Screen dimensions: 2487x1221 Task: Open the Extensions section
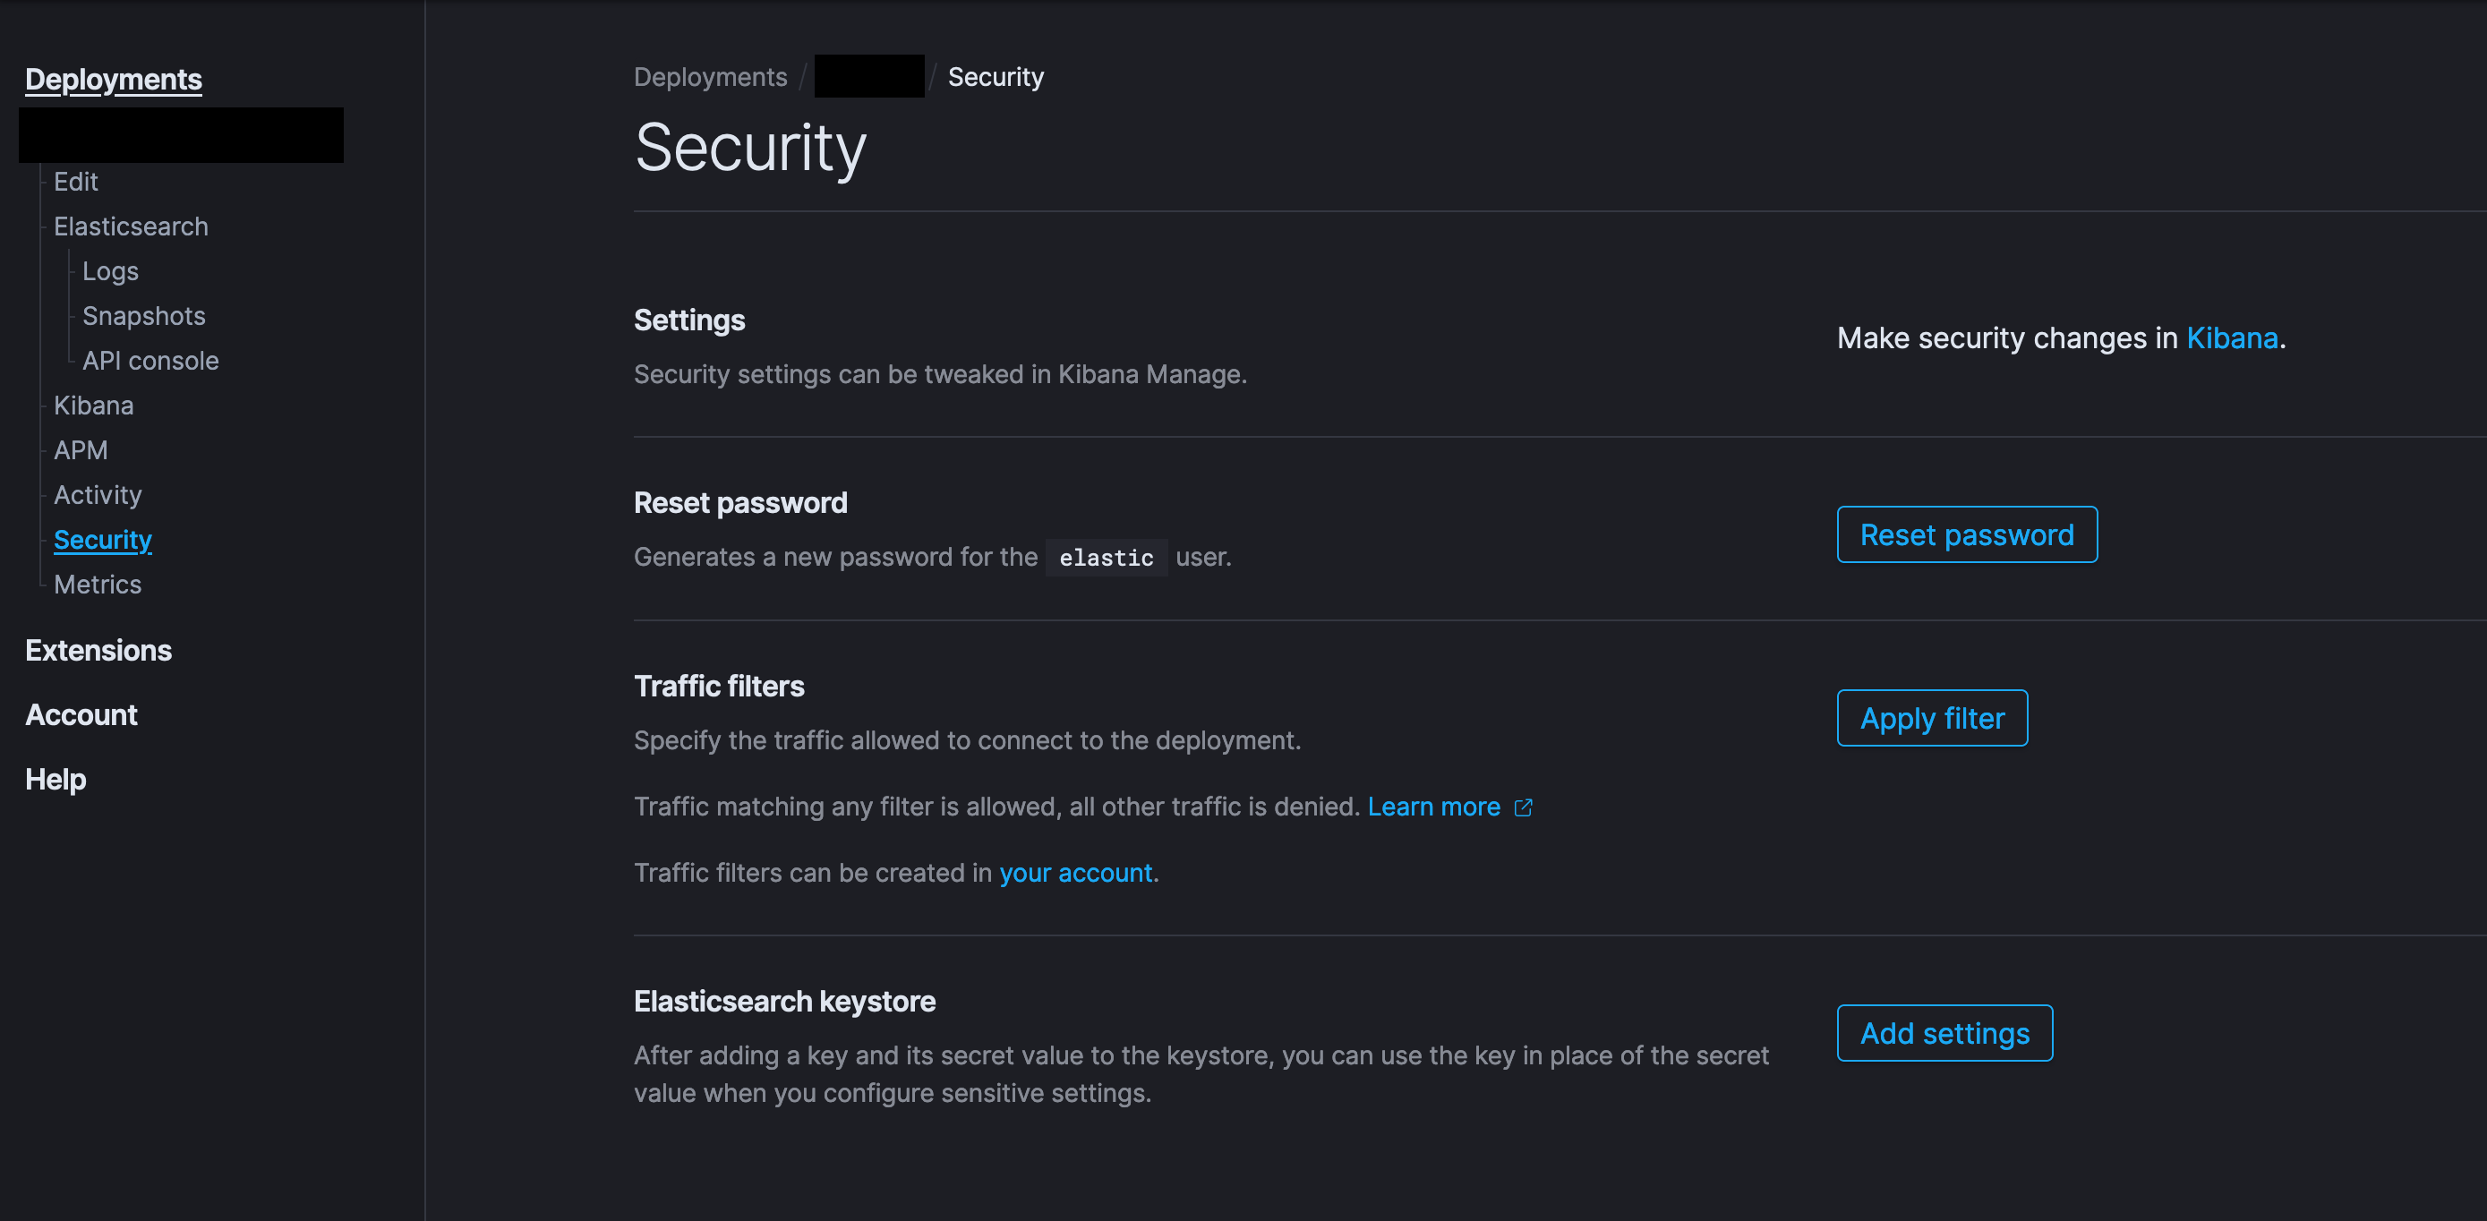coord(98,651)
